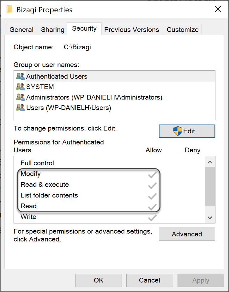Click the List folder contents label
Image resolution: width=229 pixels, height=292 pixels.
[x=49, y=195]
